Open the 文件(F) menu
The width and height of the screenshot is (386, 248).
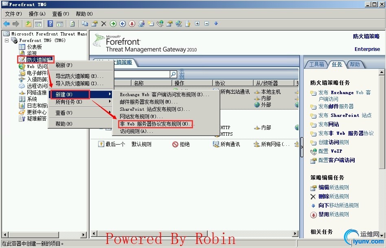pyautogui.click(x=13, y=14)
